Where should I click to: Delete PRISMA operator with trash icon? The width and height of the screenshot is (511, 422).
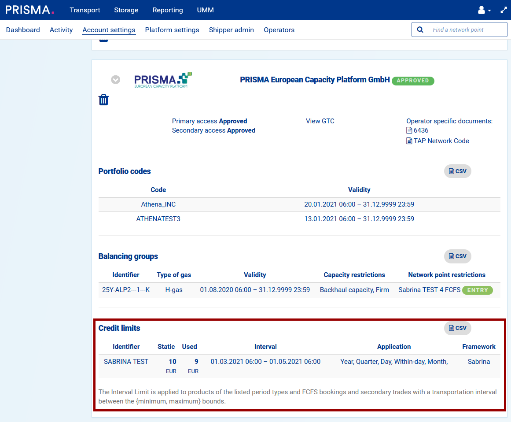pos(103,100)
